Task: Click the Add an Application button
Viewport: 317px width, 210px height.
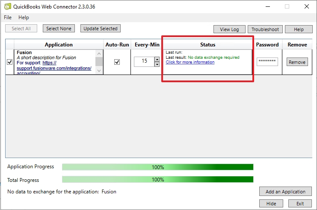Action: pos(285,192)
